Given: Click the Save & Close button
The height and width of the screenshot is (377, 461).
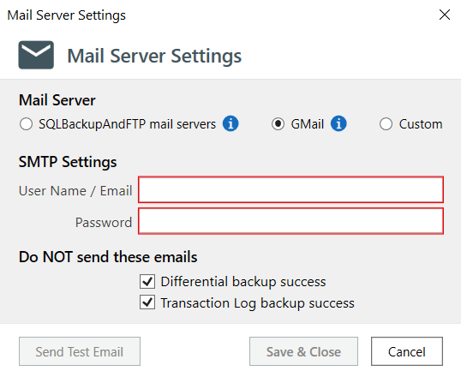Looking at the screenshot, I should (303, 351).
